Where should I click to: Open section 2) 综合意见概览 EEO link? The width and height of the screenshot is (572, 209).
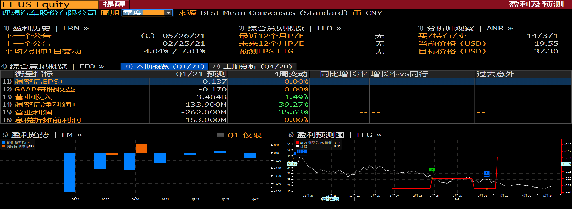[x=290, y=28]
